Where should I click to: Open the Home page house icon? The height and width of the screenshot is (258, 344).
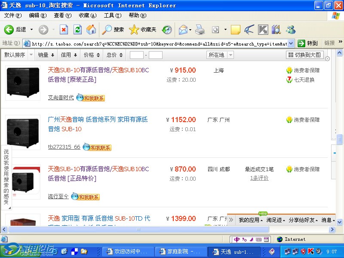(x=91, y=30)
